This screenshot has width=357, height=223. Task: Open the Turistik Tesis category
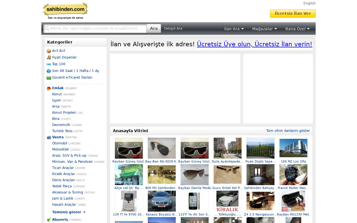click(62, 131)
